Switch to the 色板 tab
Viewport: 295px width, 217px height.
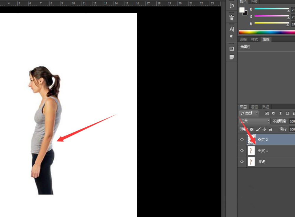tap(254, 1)
